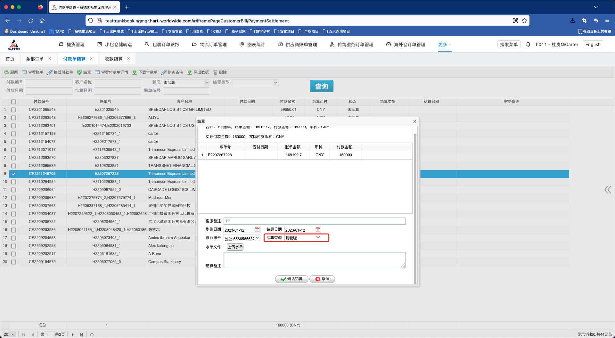This screenshot has height=338, width=615.
Task: Uncheck row CP2211248705's checkbox
Action: pyautogui.click(x=14, y=174)
